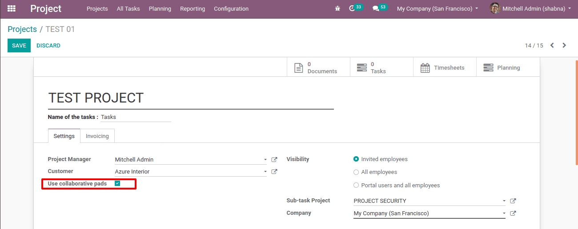Click the SAVE button
The height and width of the screenshot is (229, 578).
(19, 45)
